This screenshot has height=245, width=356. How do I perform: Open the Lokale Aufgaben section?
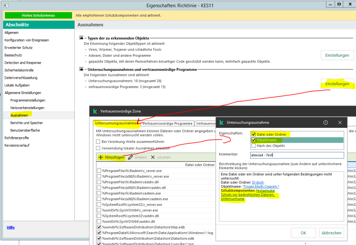[x=17, y=85]
